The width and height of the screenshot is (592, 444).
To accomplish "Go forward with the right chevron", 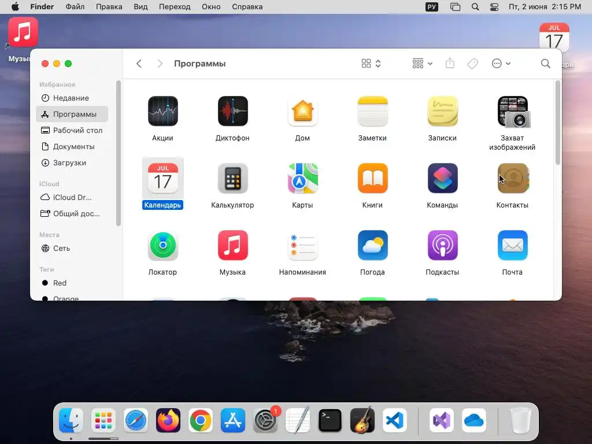I will (160, 64).
